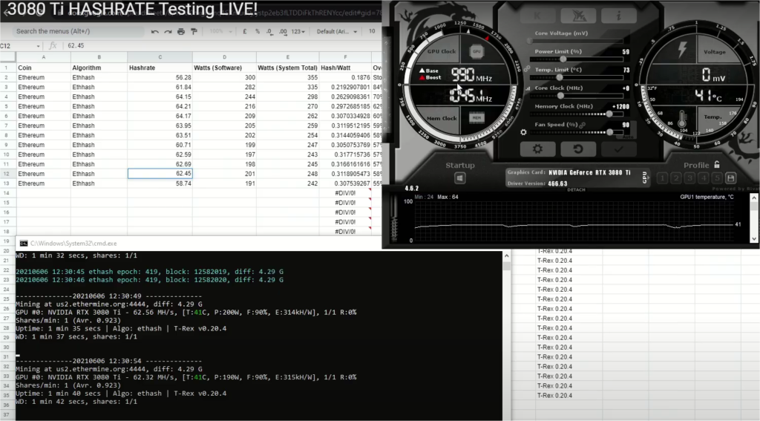Select column C header
Viewport: 760px width, 421px height.
coord(160,57)
